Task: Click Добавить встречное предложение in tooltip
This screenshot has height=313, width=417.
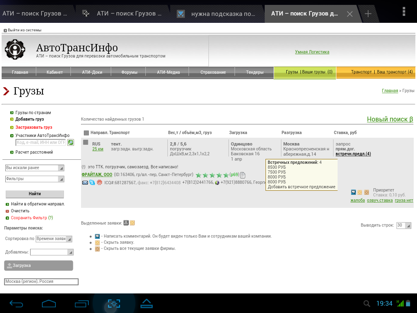Action: pos(302,187)
